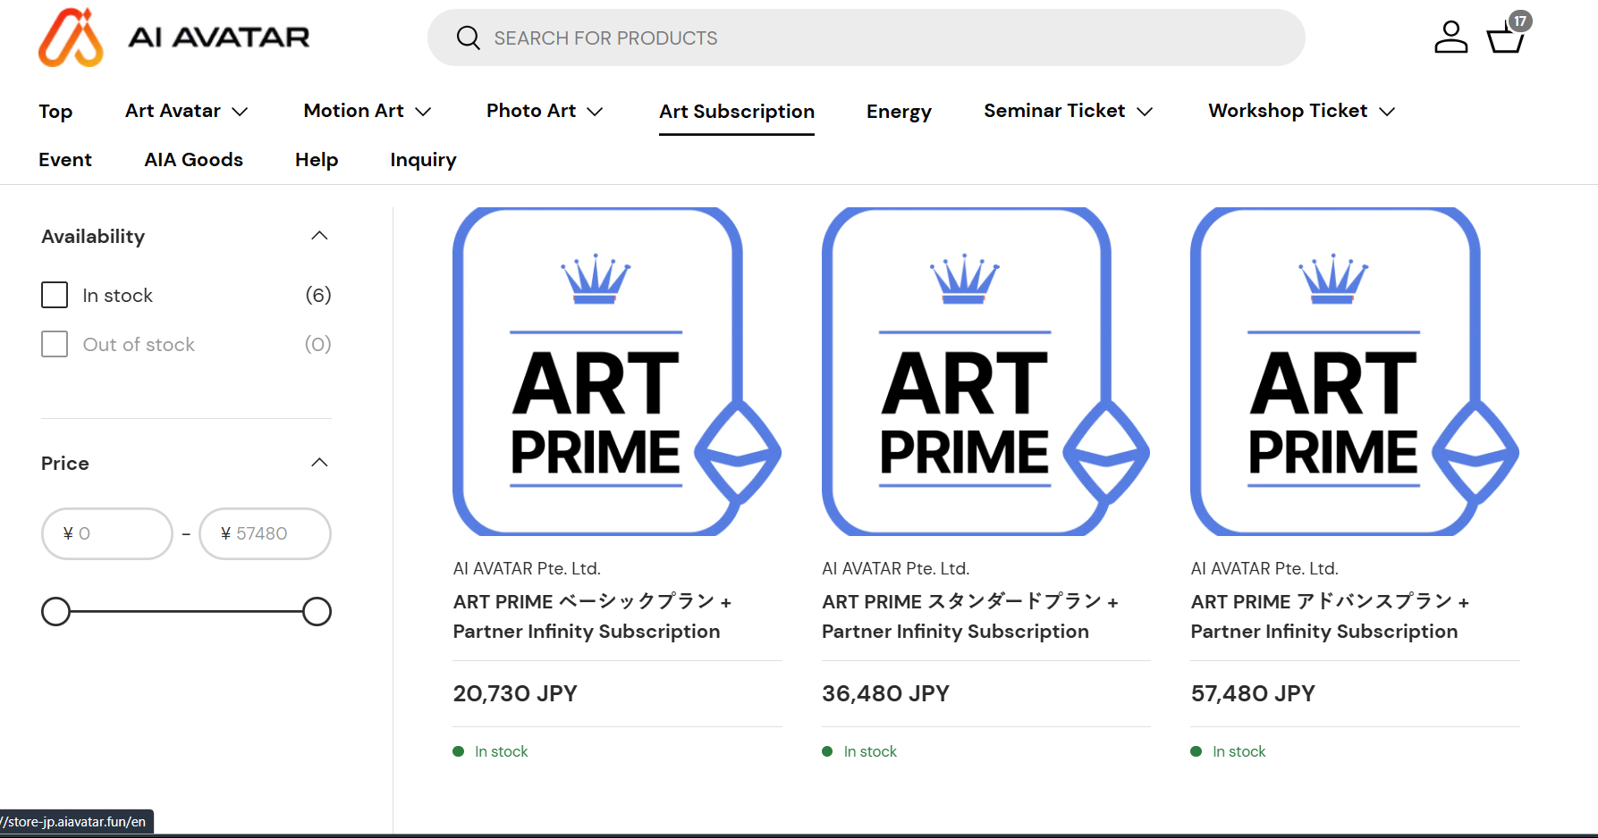1598x838 pixels.
Task: Open the shopping basket icon
Action: (1505, 39)
